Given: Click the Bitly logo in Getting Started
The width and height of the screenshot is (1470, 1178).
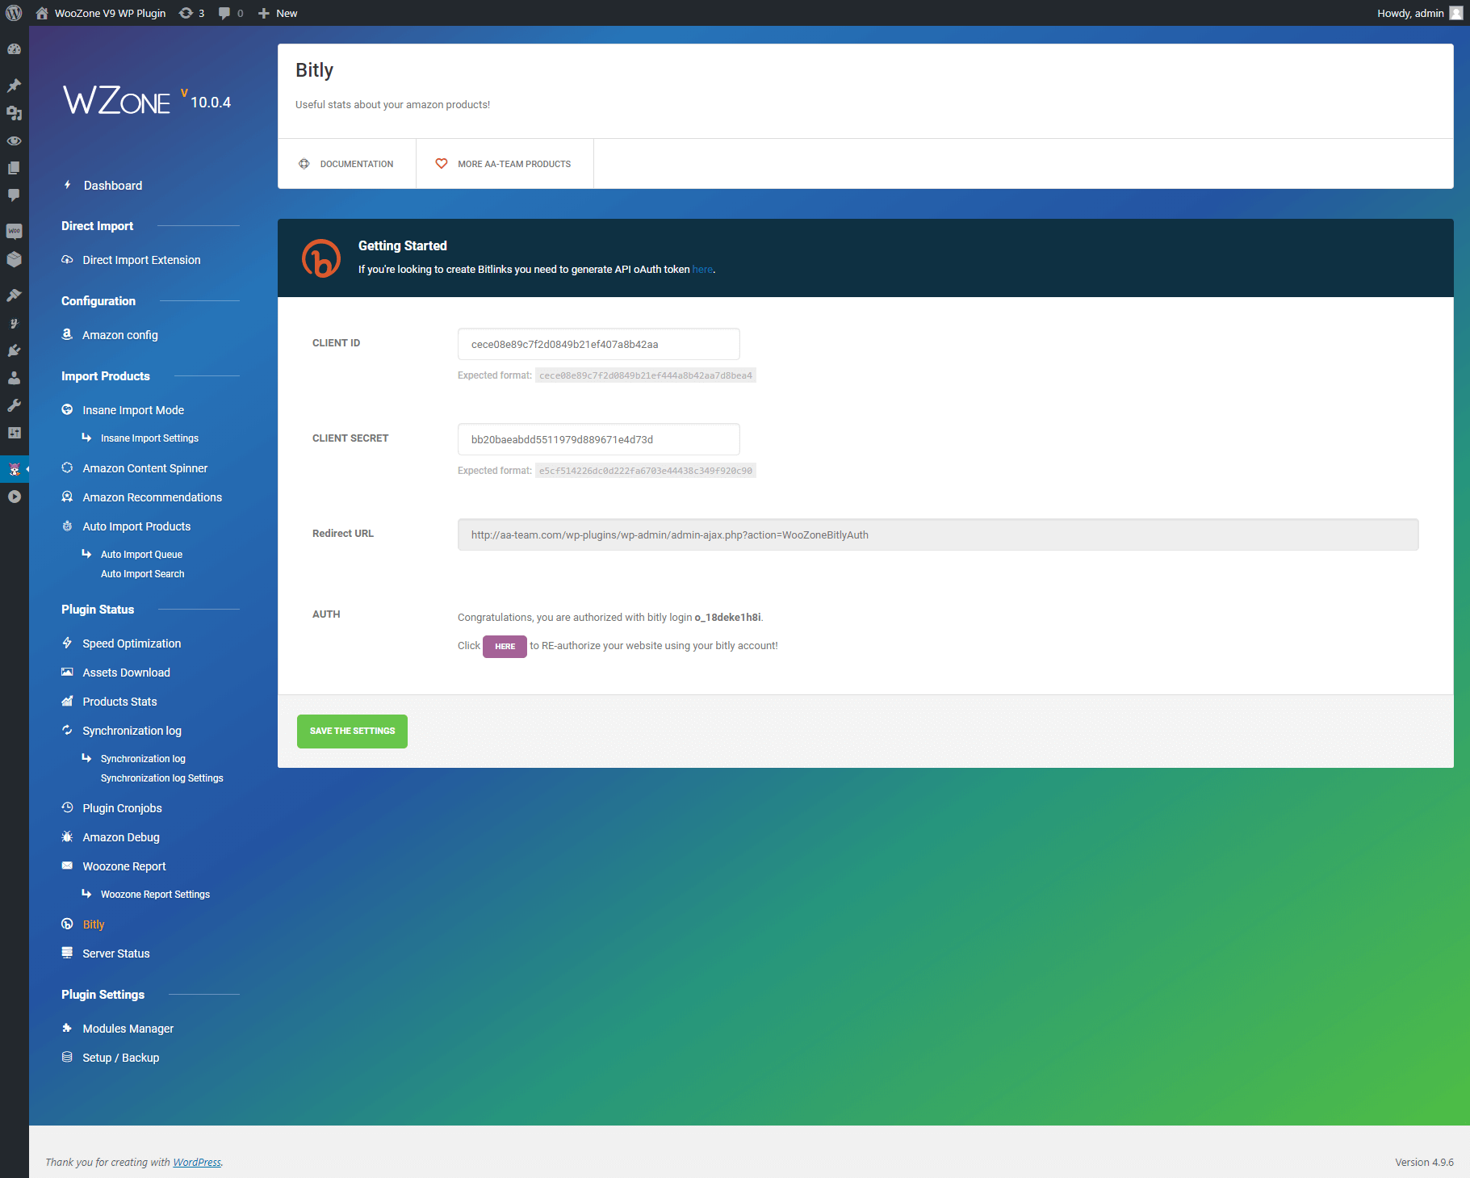Looking at the screenshot, I should [321, 258].
